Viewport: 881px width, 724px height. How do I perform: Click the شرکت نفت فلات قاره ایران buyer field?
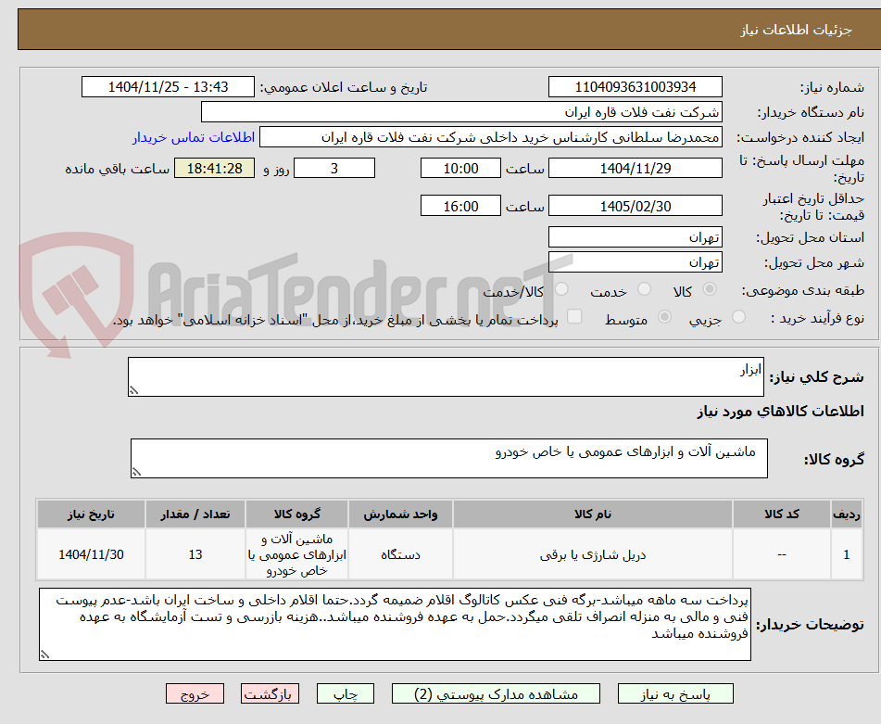tap(461, 112)
